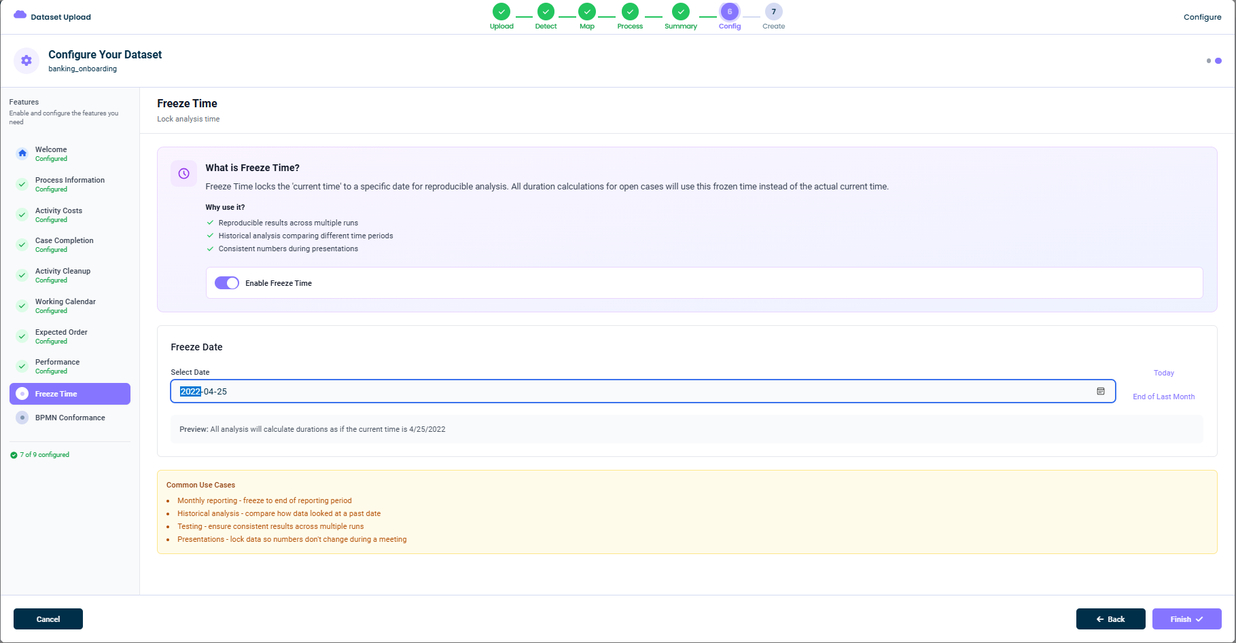Open the Welcome feature section
Screen dimensions: 1236x643
(70, 153)
